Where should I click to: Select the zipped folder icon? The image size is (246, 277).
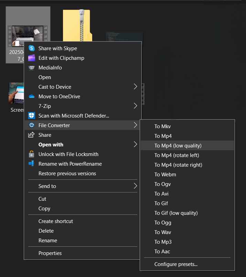point(77,25)
